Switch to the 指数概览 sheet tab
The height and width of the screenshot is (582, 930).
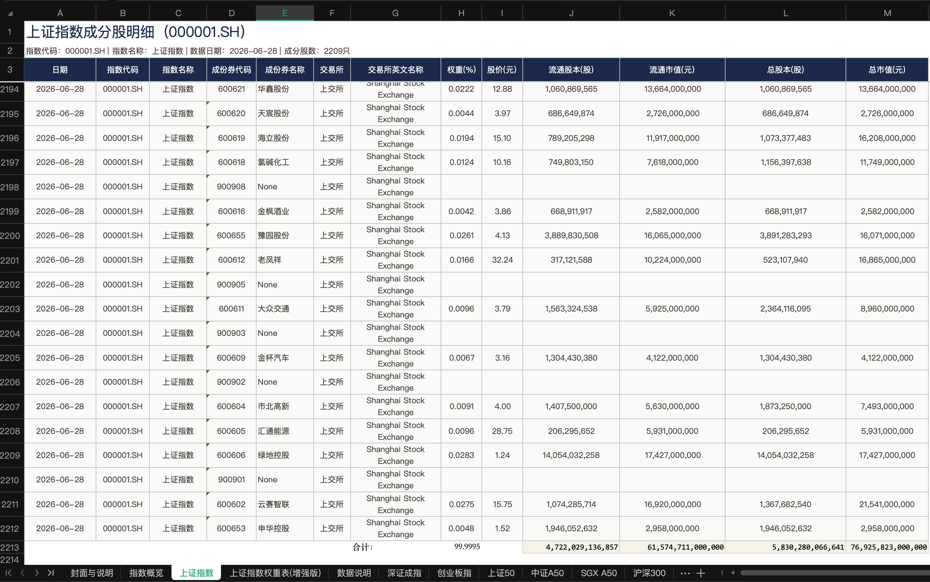146,573
